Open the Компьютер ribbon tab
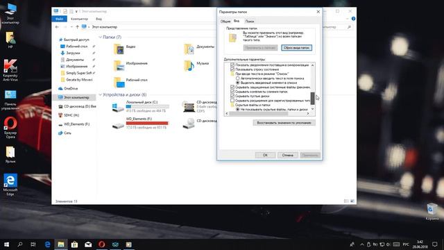Viewport: 444px width, 250px height. tap(79, 19)
